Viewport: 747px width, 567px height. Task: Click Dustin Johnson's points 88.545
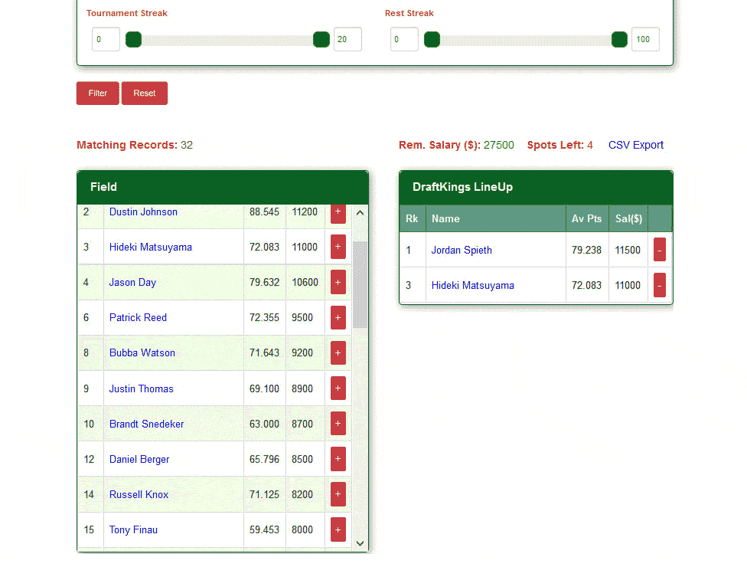pos(264,211)
